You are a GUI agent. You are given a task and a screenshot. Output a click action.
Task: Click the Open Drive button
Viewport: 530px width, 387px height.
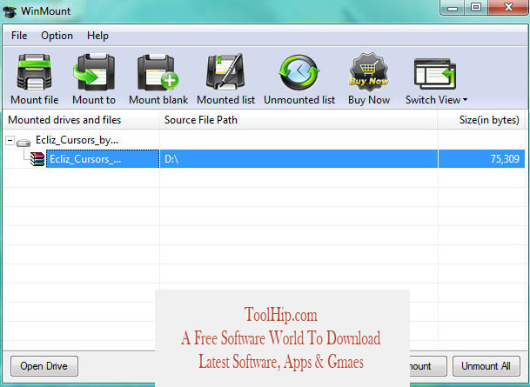pyautogui.click(x=44, y=366)
